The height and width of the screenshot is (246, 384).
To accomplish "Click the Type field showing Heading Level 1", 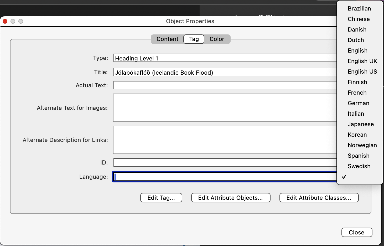I will [210, 58].
